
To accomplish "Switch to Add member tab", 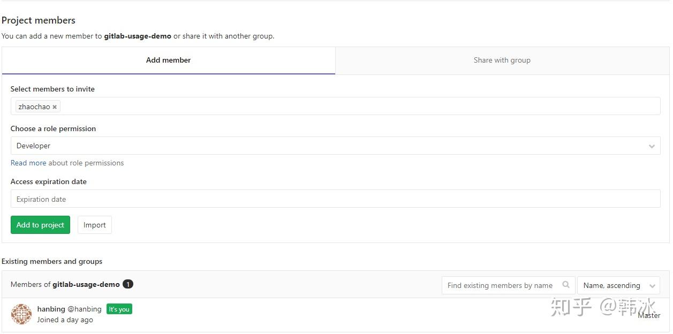I will point(168,60).
